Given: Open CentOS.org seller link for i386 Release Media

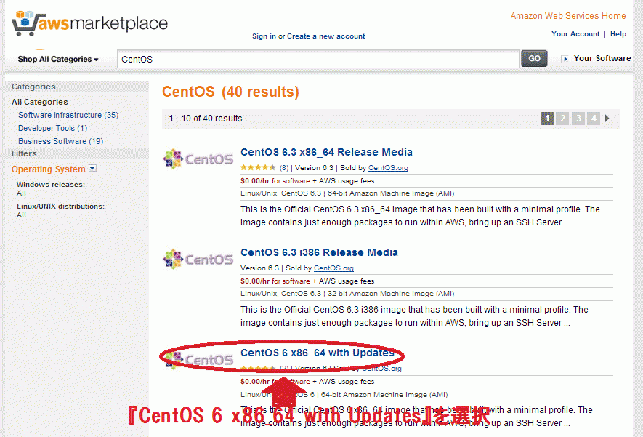Looking at the screenshot, I should [x=333, y=268].
